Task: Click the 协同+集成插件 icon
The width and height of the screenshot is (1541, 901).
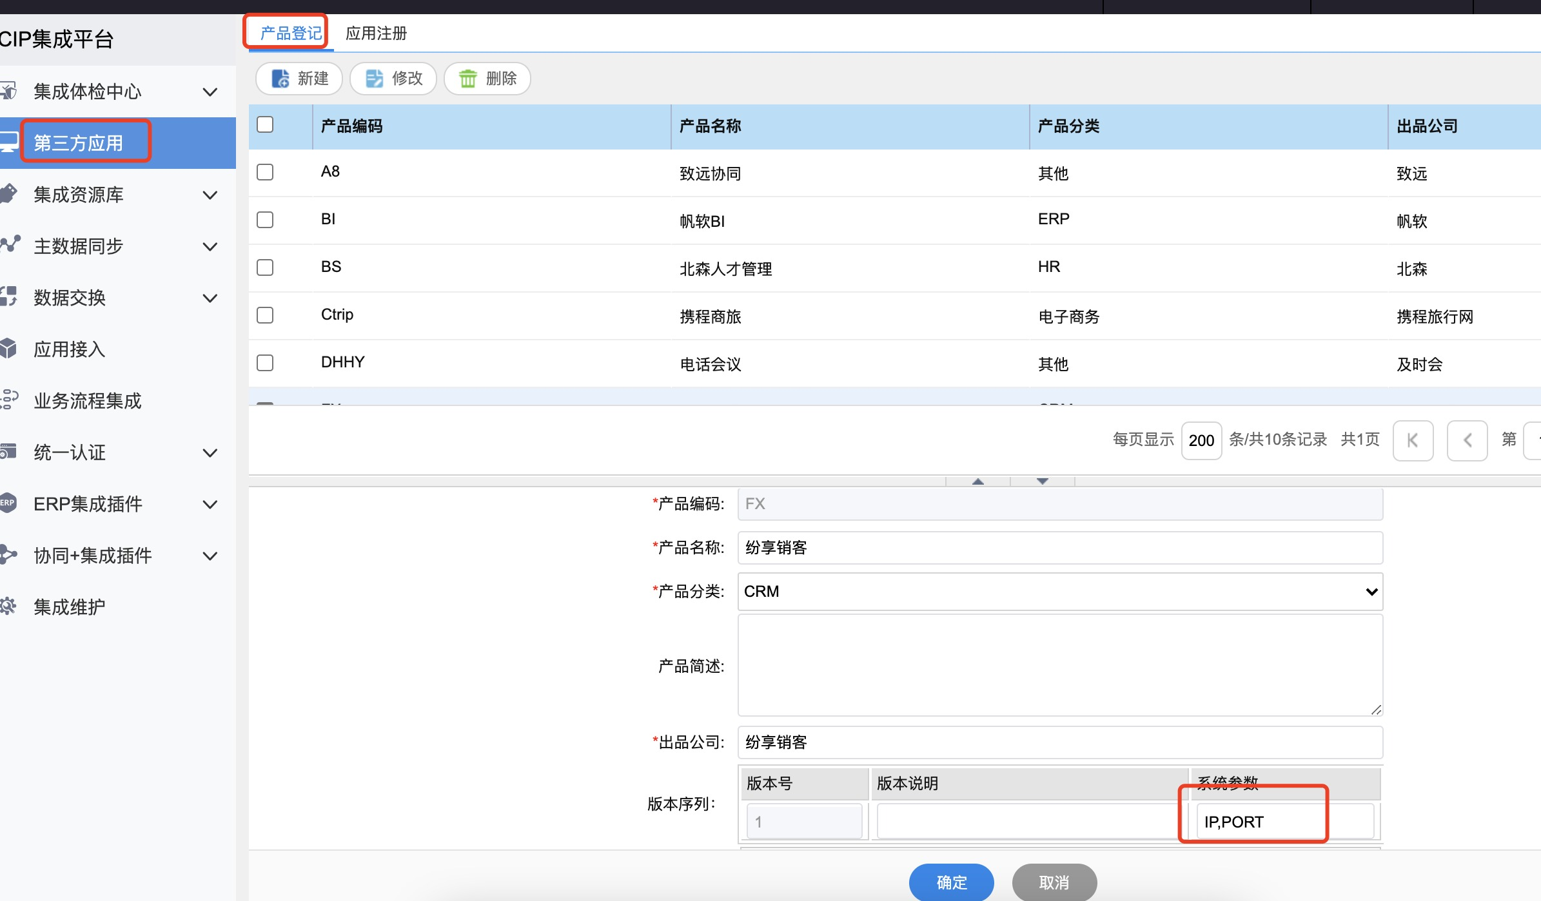Action: pyautogui.click(x=8, y=555)
